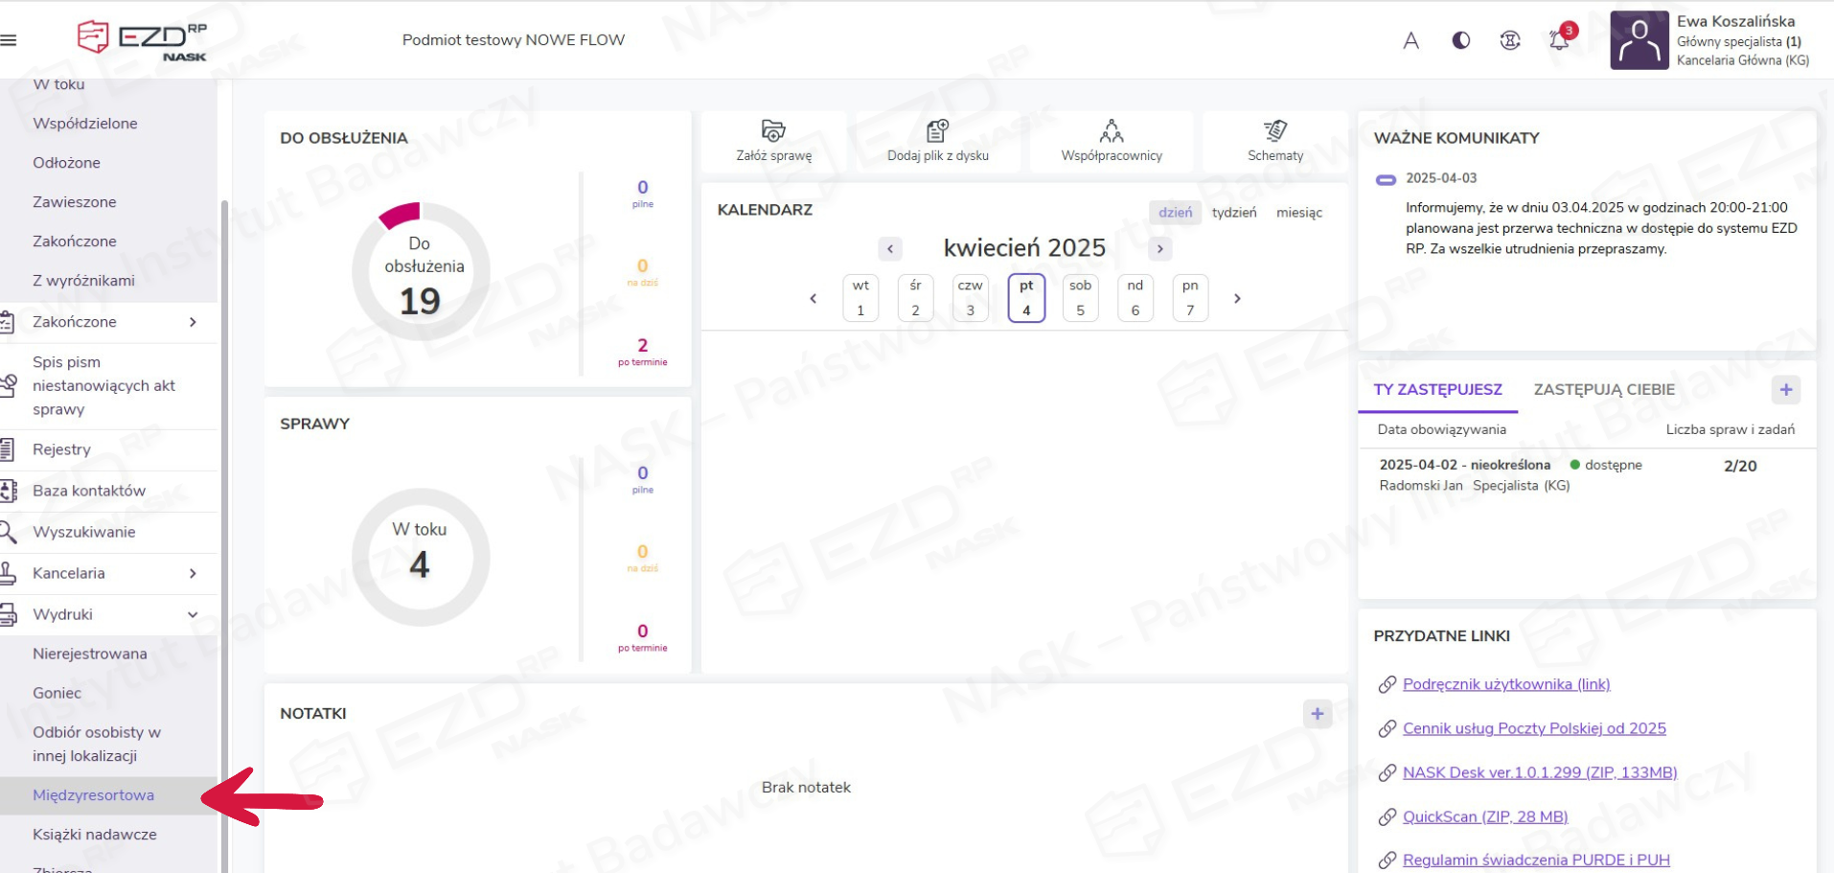Click the font size A icon
1834x873 pixels.
[1410, 40]
